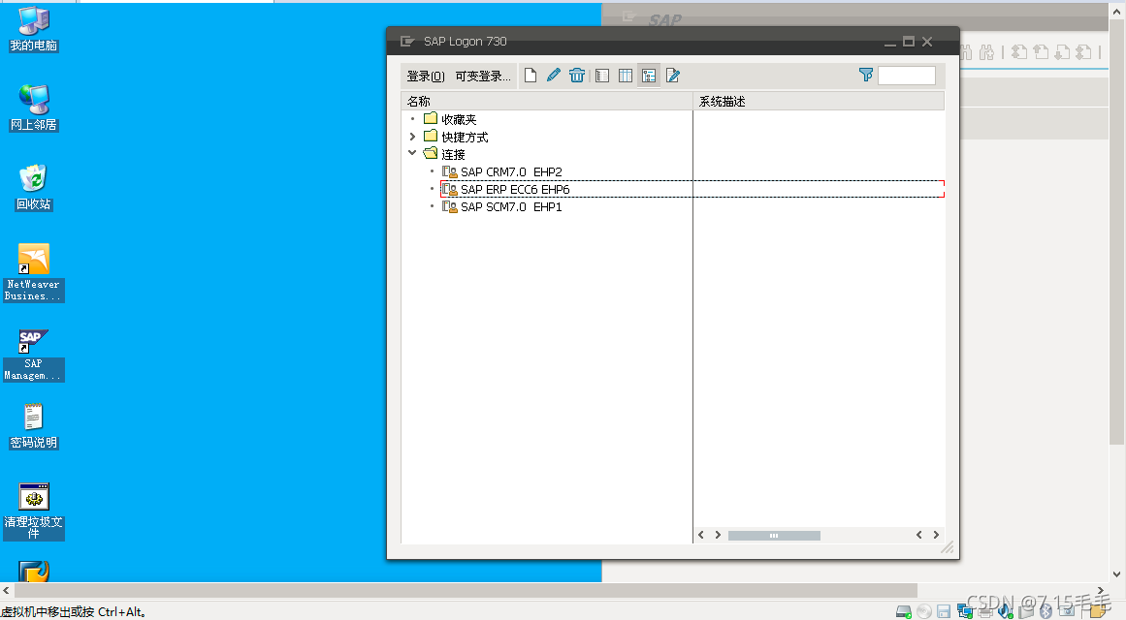Click the horizontal scrollbar thumb in description pane
Image resolution: width=1126 pixels, height=620 pixels.
coord(774,536)
